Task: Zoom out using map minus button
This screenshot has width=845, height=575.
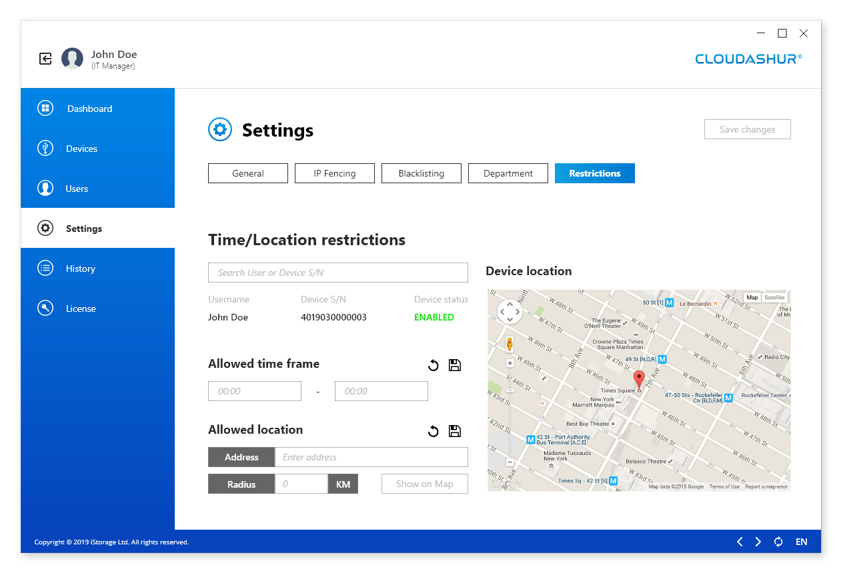Action: click(x=510, y=462)
